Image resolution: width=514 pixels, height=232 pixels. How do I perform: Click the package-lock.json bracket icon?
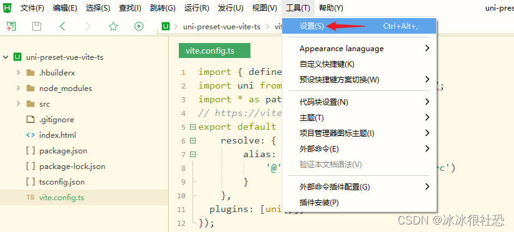pos(31,167)
